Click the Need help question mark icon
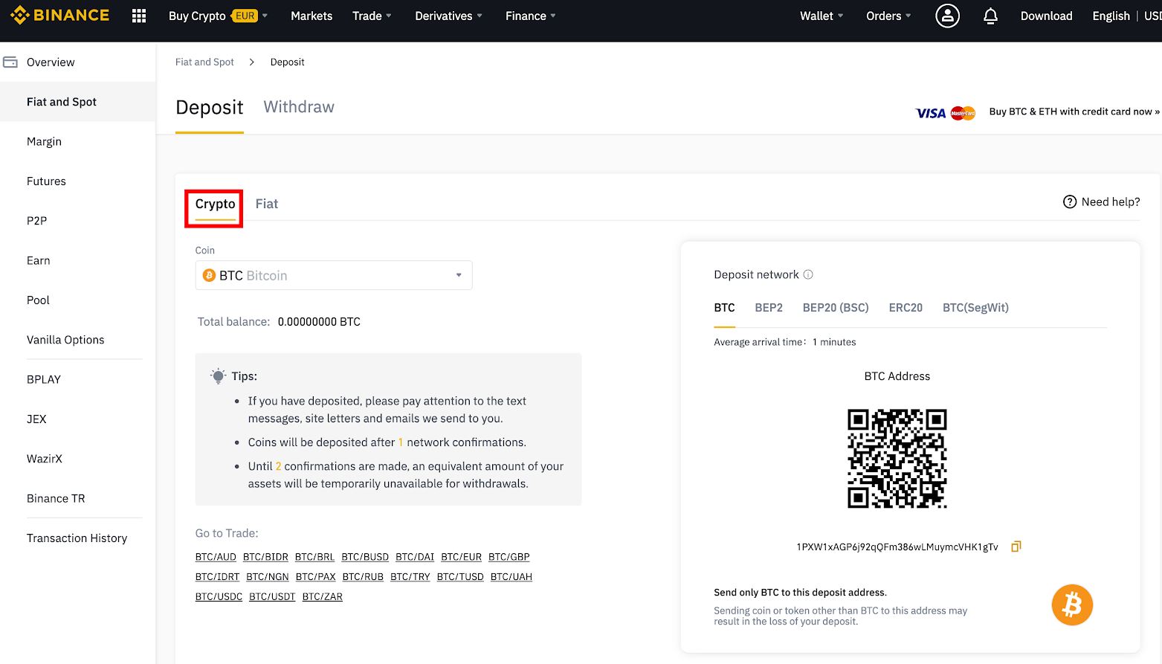Viewport: 1162px width, 664px height. (1070, 202)
